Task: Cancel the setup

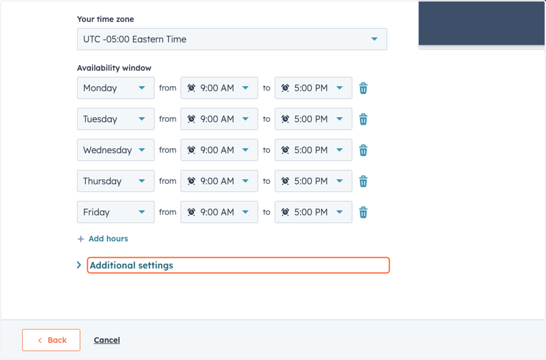Action: [107, 340]
